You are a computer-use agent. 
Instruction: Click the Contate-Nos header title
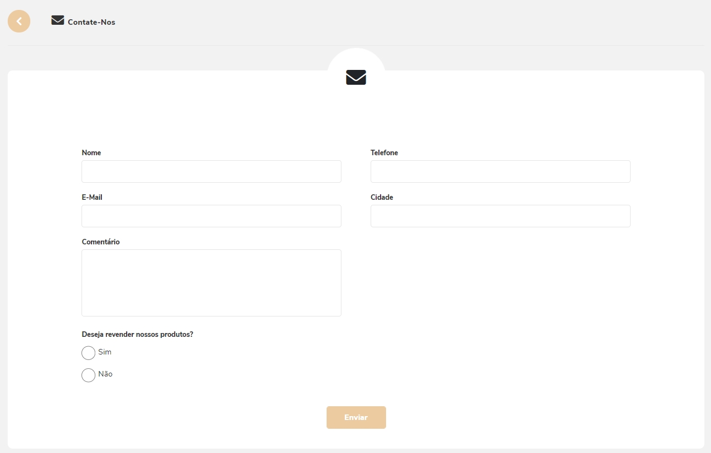91,22
